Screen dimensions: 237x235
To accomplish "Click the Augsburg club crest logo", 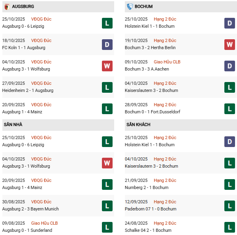I will (7, 7).
